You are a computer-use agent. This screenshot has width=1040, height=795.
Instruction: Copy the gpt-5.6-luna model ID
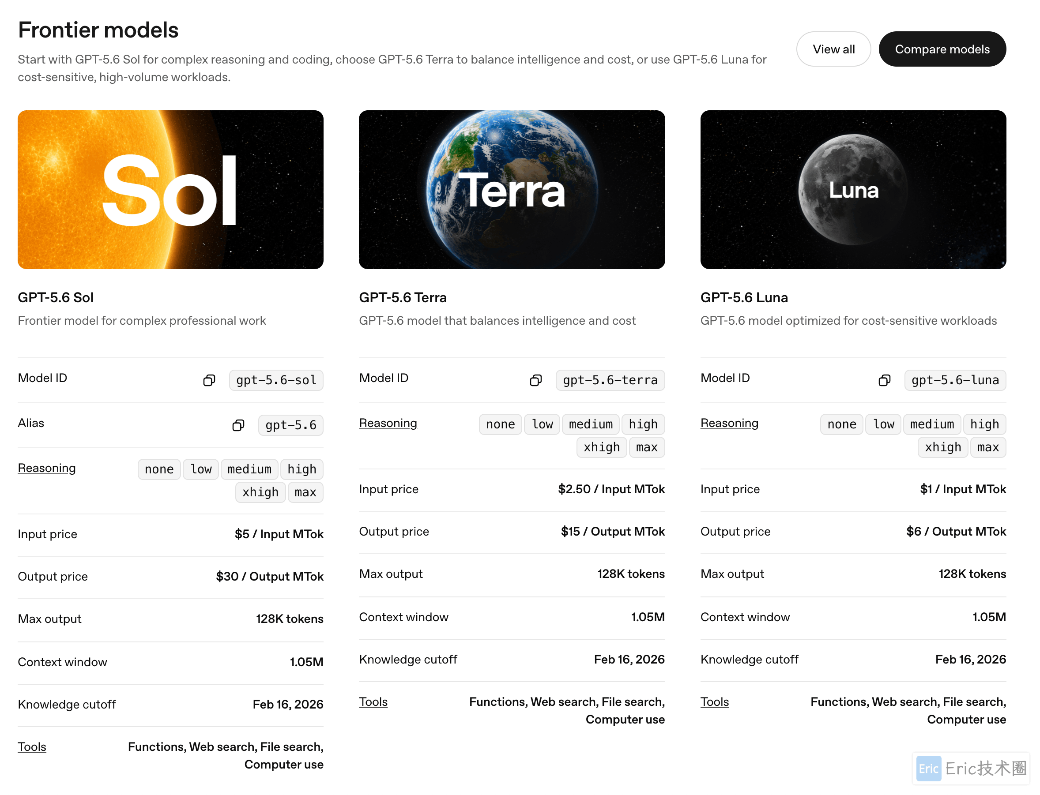click(x=885, y=380)
